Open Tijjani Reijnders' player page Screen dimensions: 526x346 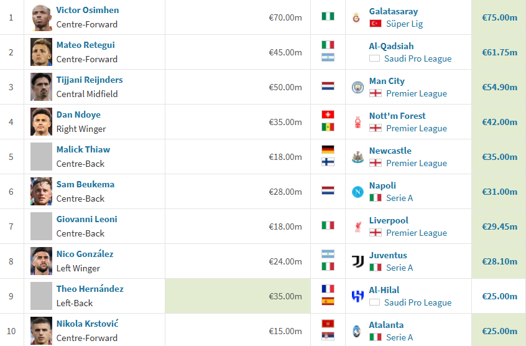pos(90,80)
